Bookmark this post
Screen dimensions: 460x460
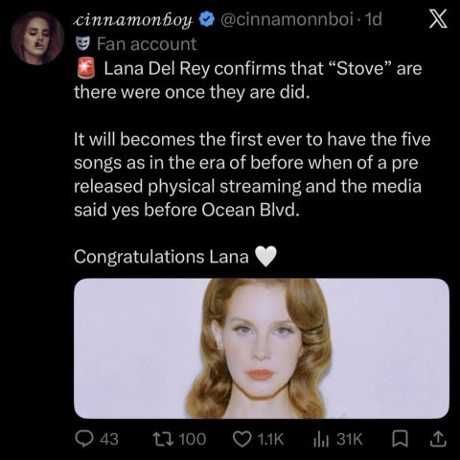(x=401, y=439)
